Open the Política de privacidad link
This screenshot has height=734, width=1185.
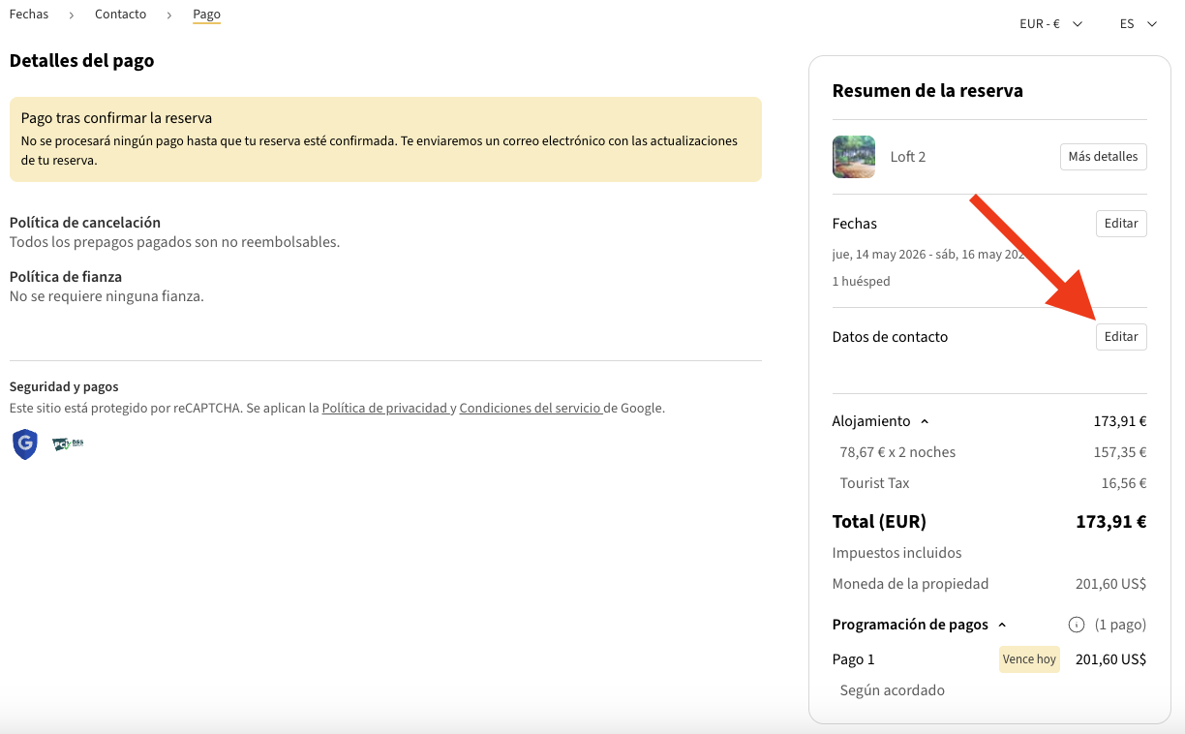pos(384,409)
